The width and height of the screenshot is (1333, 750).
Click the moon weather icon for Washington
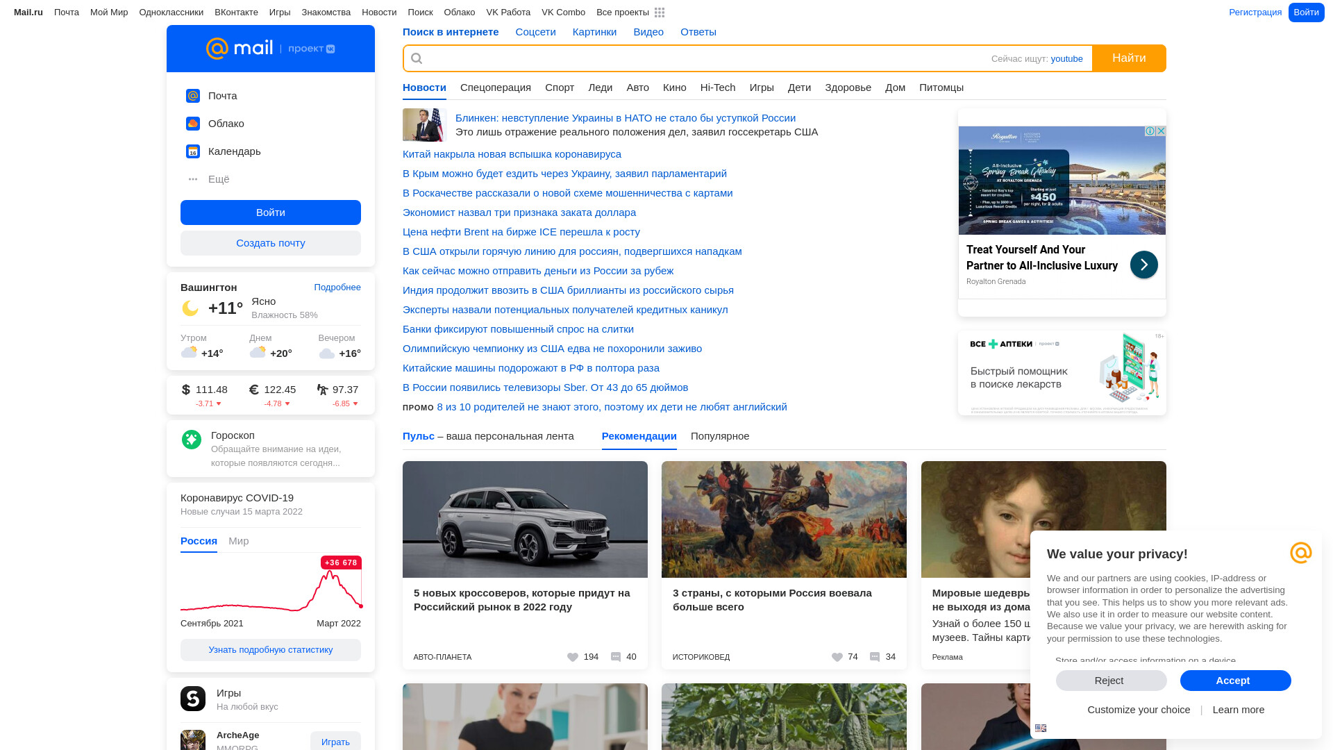pos(190,308)
